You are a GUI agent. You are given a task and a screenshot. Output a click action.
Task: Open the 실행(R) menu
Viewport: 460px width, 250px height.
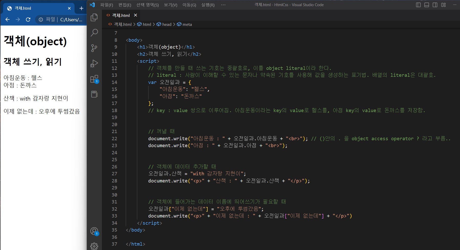tap(208, 5)
